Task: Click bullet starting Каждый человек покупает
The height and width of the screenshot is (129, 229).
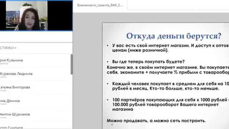Action: coord(171,86)
